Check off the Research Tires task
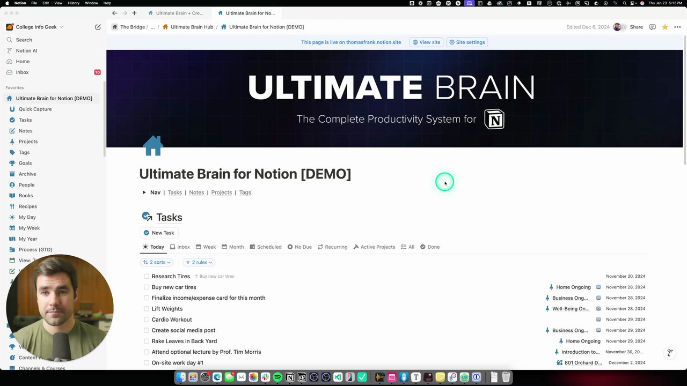 tap(146, 276)
